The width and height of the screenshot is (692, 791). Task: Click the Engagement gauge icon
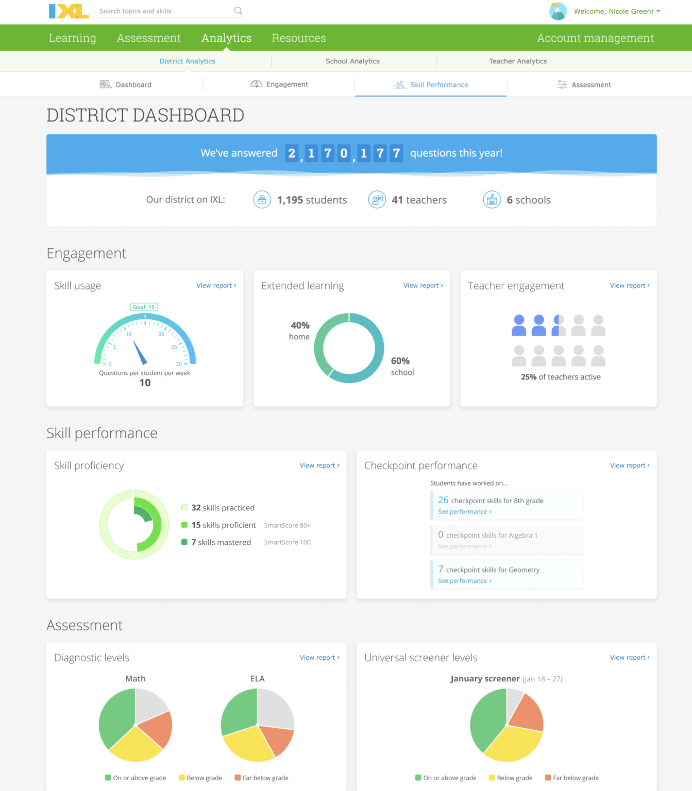(x=256, y=84)
